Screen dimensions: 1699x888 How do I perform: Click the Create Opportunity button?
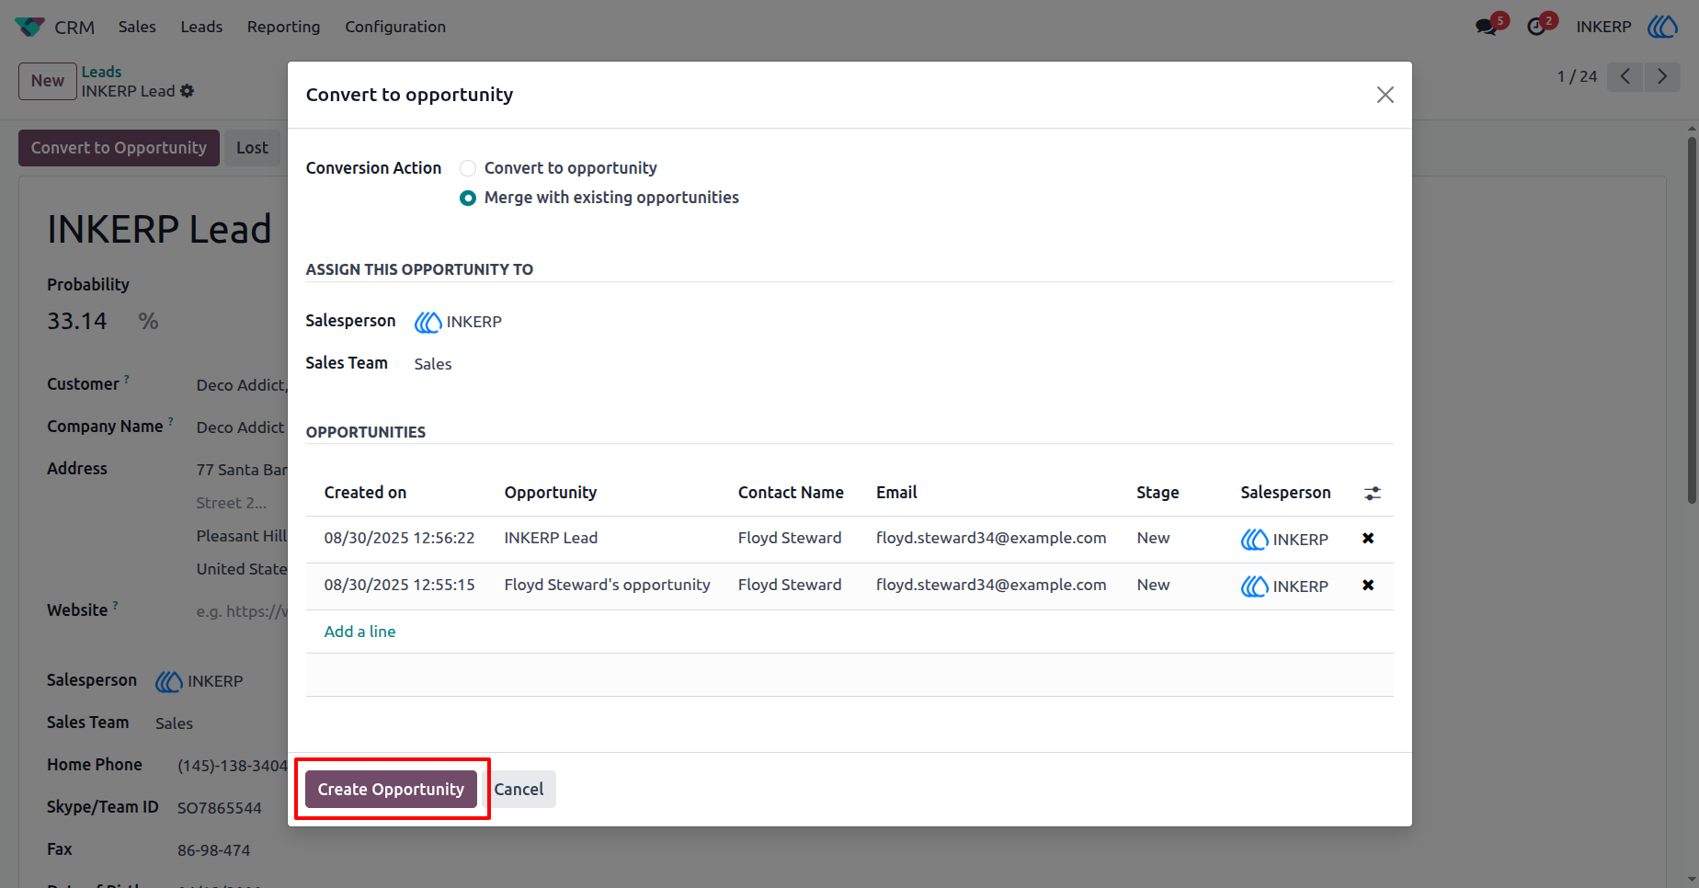tap(391, 790)
